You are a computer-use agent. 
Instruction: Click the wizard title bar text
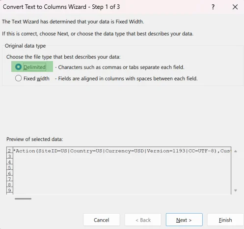(x=61, y=7)
